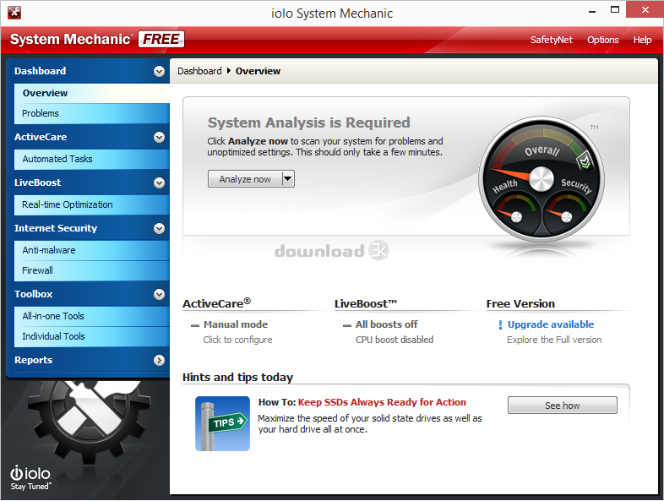
Task: Collapse the Toolbox section chevron
Action: pos(159,294)
